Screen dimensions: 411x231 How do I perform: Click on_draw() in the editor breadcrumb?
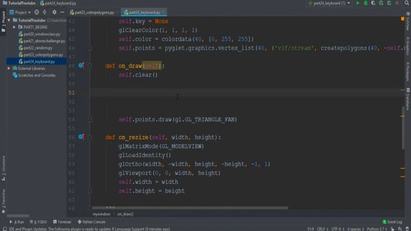[125, 214]
